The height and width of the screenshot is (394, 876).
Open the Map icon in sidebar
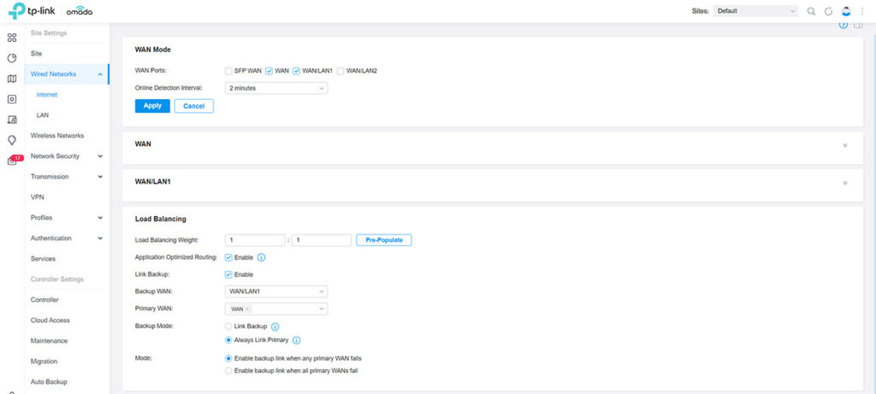[12, 79]
